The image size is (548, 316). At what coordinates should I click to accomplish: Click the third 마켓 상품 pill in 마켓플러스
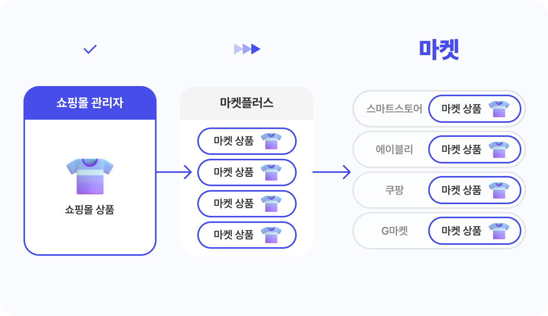point(247,204)
